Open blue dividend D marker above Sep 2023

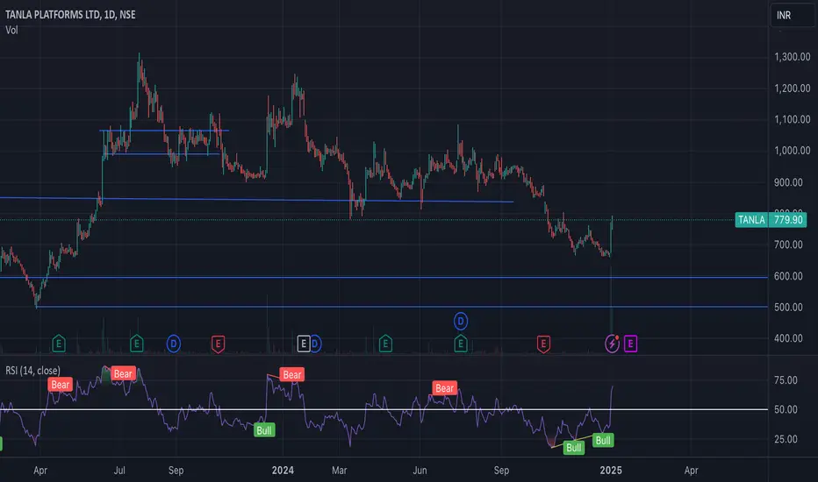174,344
